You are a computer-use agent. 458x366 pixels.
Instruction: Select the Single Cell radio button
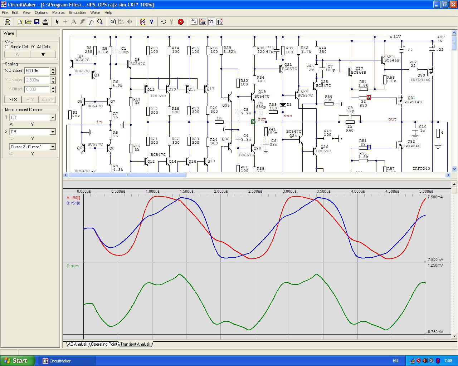(x=7, y=47)
